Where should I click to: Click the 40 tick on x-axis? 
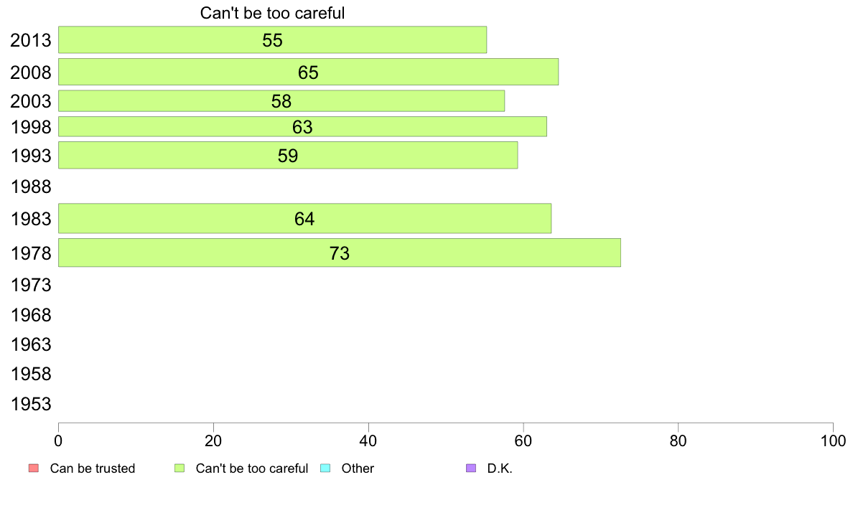point(368,441)
